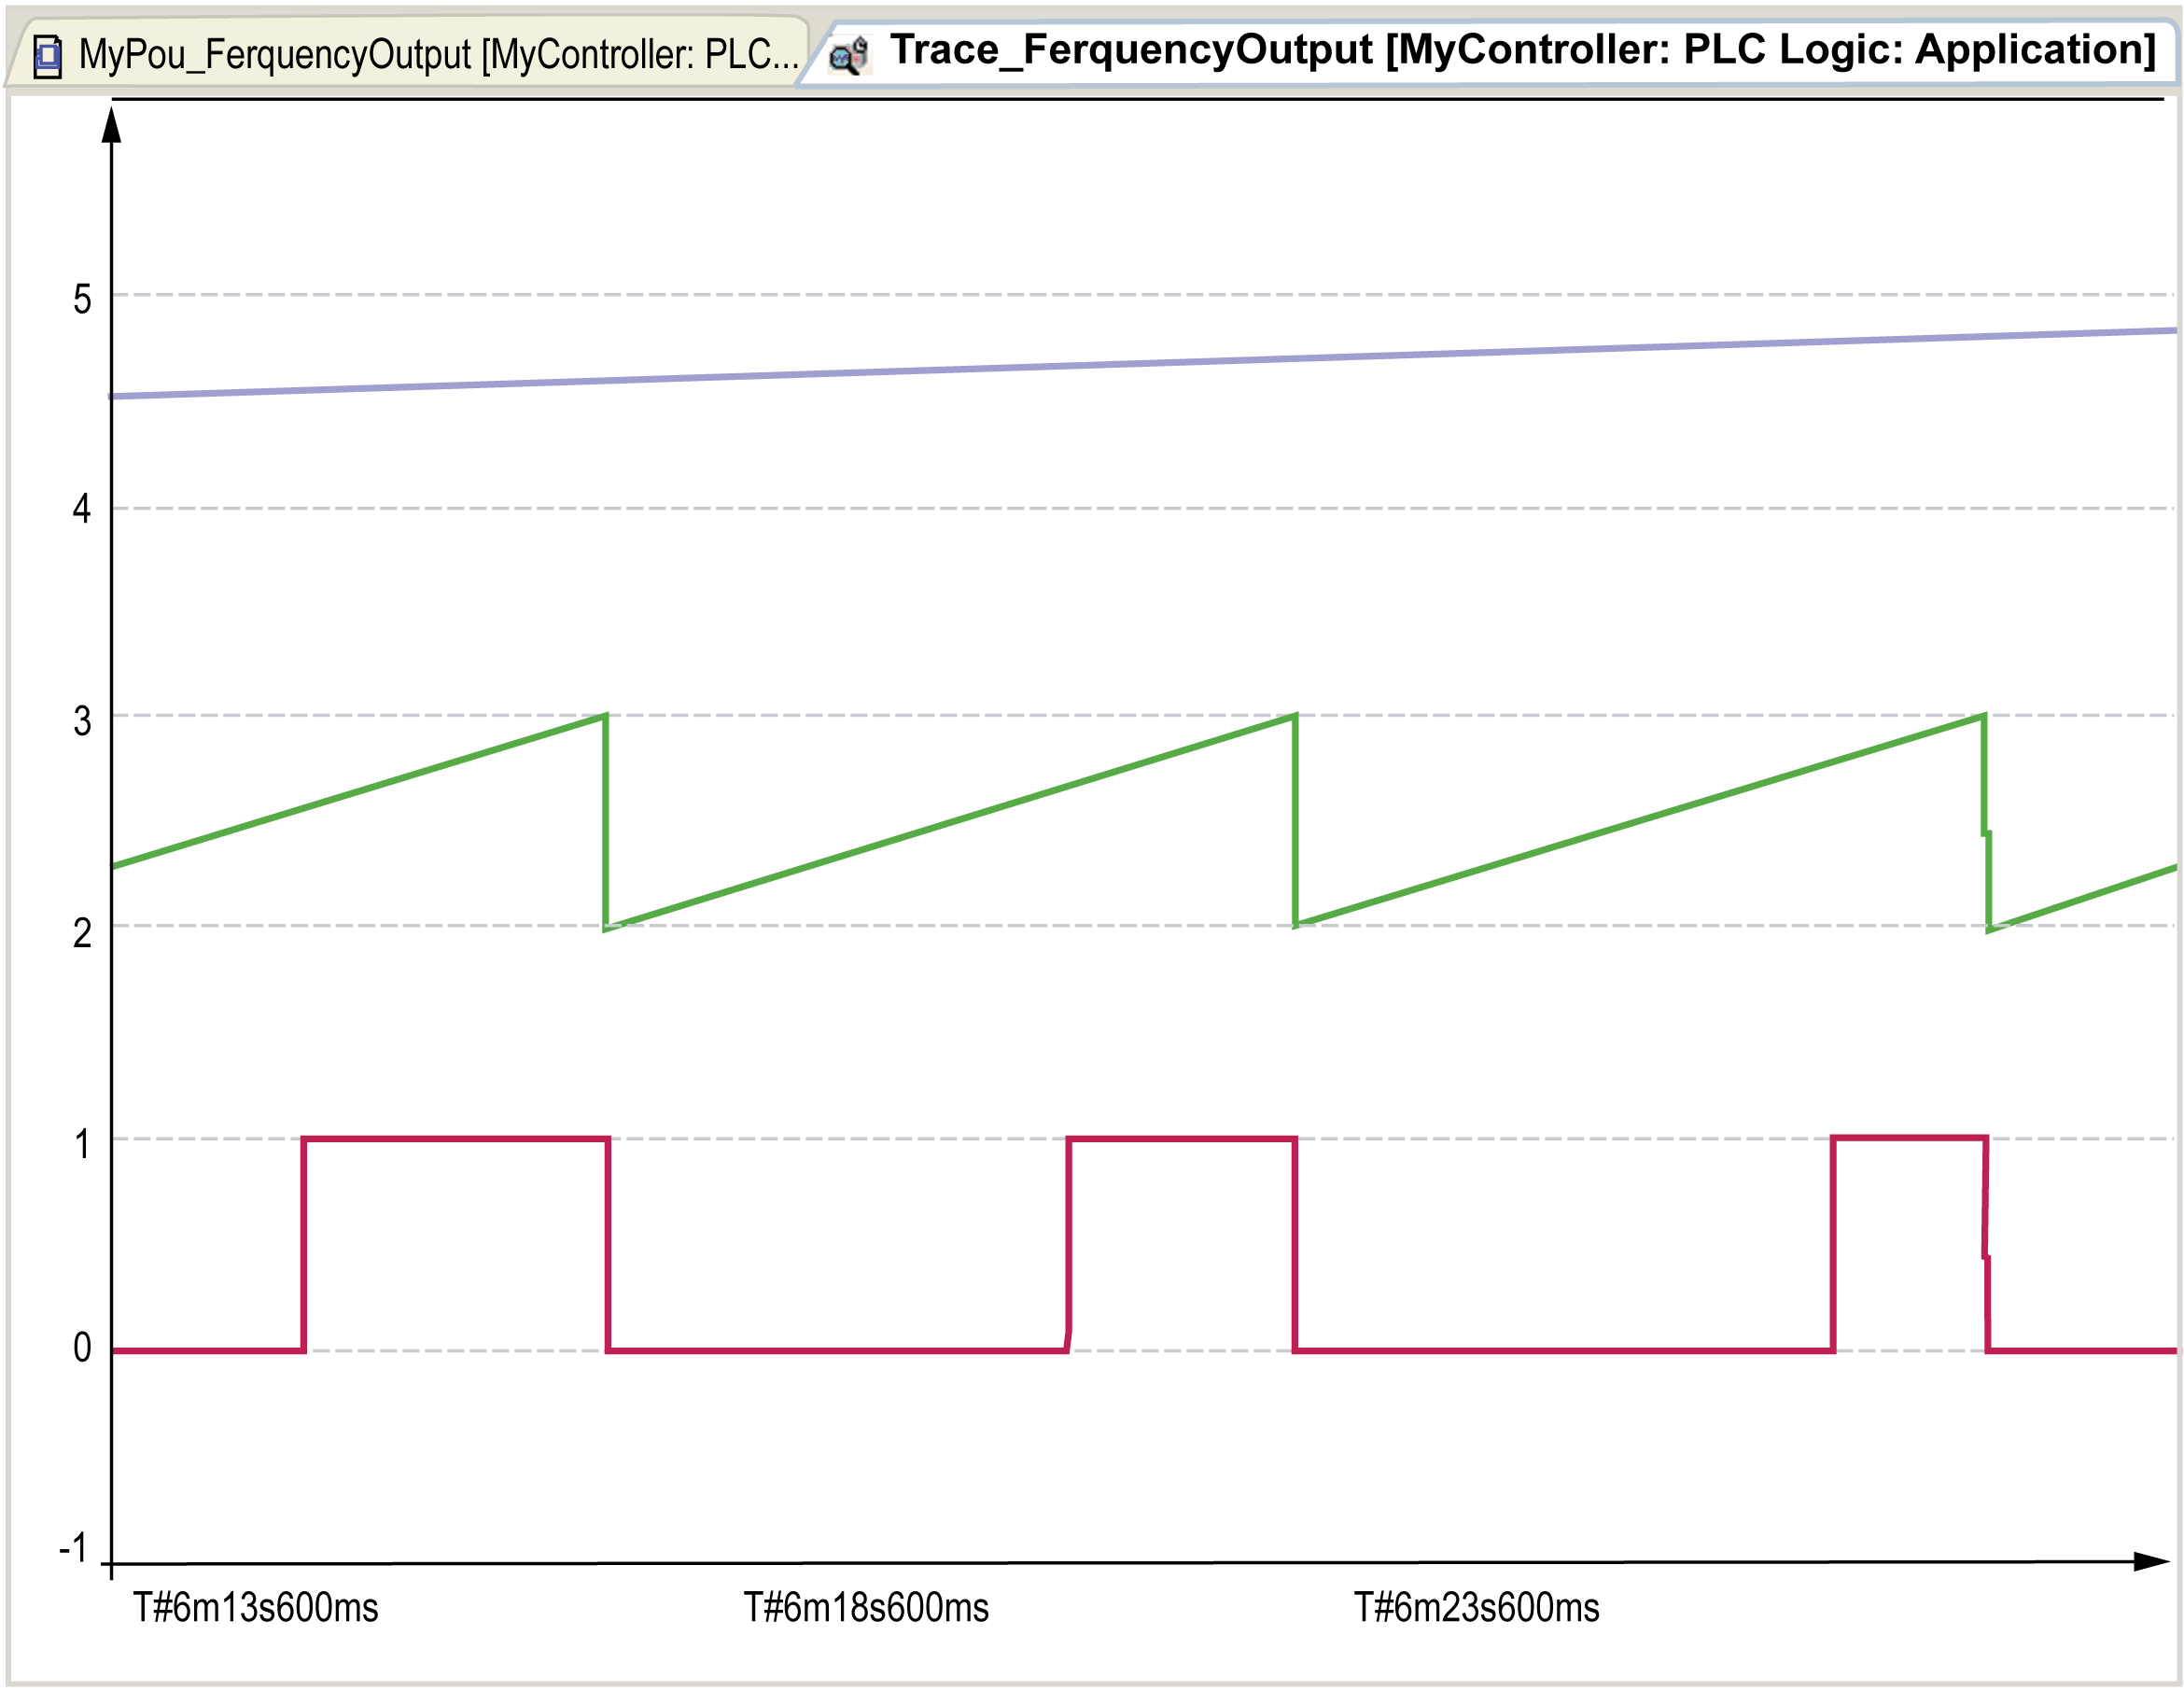Click the Y-axis value 5 label
Image resolution: width=2184 pixels, height=1691 pixels.
point(82,300)
